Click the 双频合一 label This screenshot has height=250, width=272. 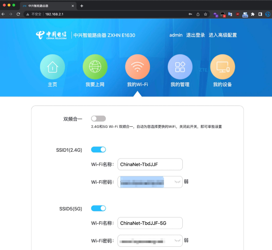73,119
